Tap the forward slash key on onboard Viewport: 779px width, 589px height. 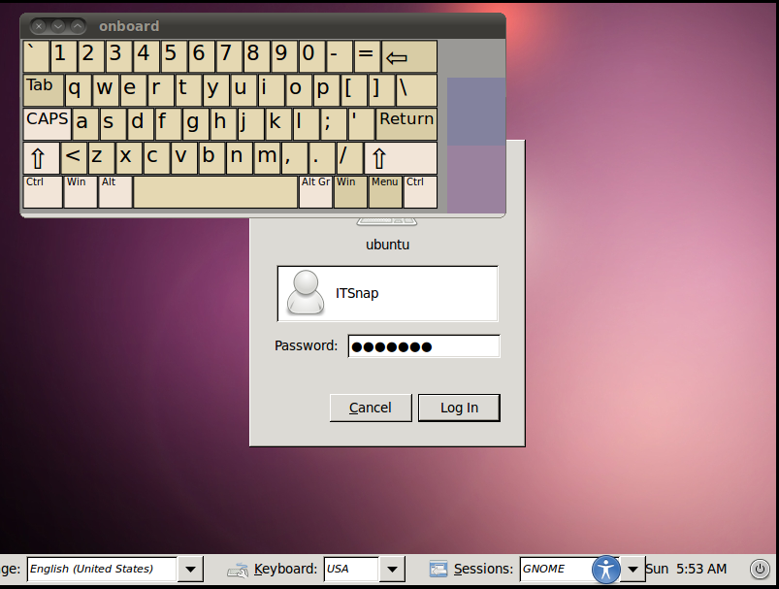pyautogui.click(x=349, y=158)
